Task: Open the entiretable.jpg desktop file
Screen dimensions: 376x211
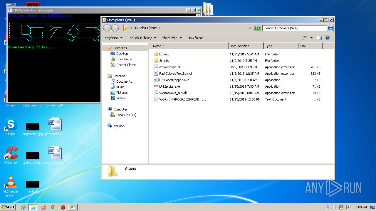Action: pos(33,157)
